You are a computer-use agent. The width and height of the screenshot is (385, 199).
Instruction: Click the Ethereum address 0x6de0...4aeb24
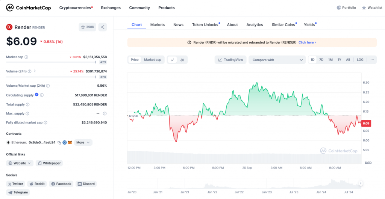(x=42, y=142)
